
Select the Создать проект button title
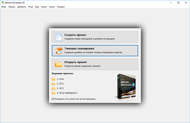click(75, 35)
